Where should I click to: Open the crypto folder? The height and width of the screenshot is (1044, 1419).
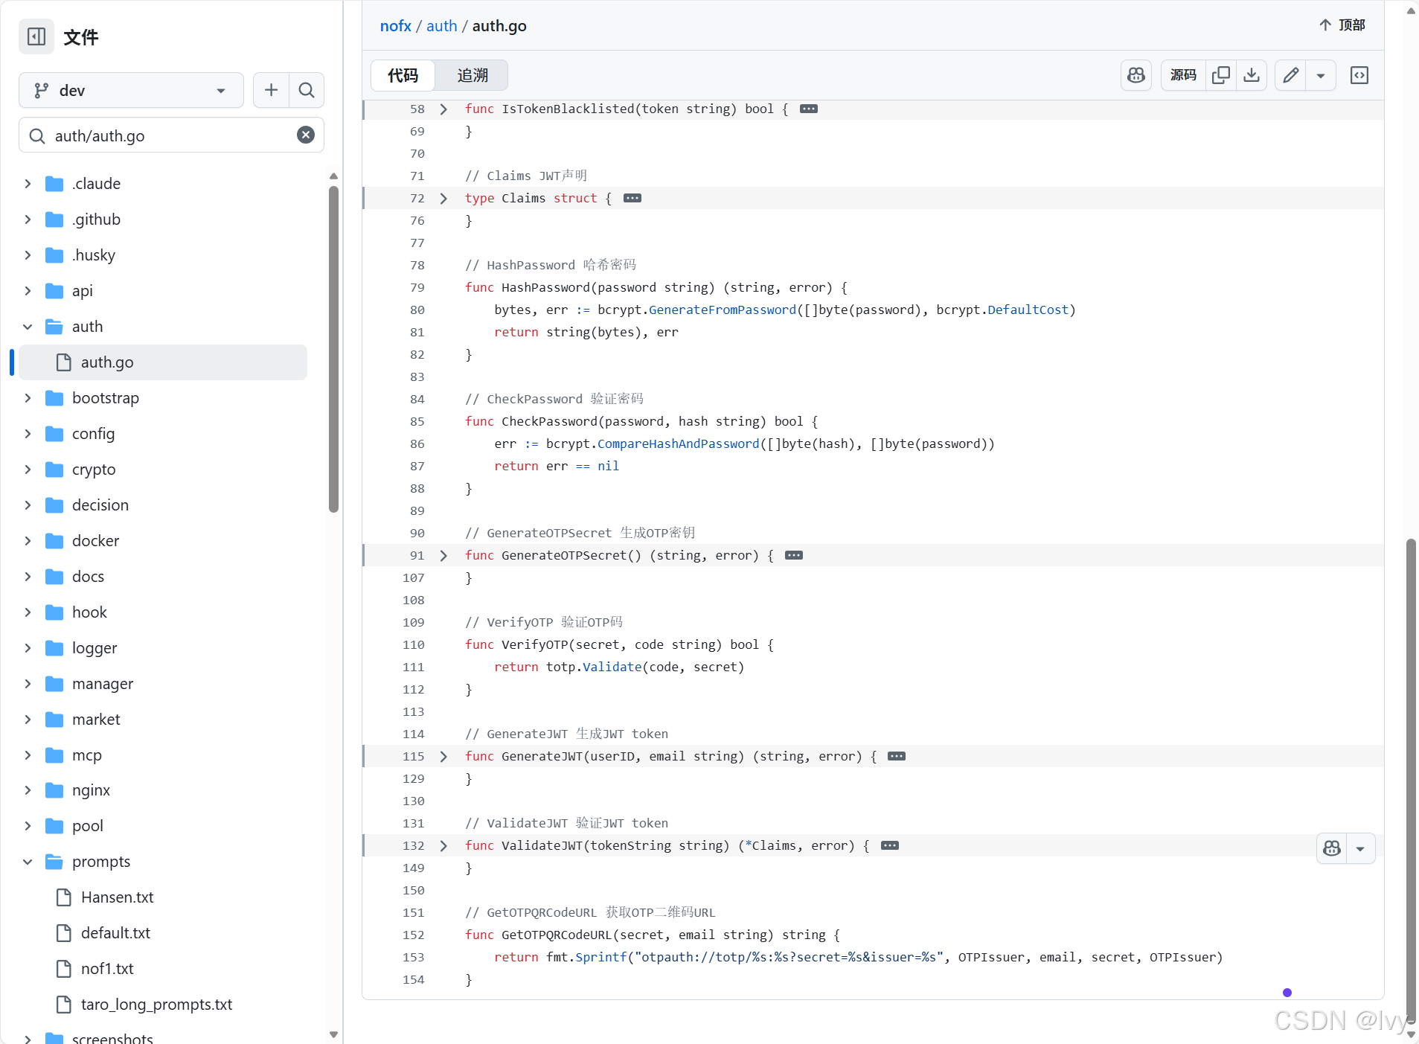click(94, 470)
